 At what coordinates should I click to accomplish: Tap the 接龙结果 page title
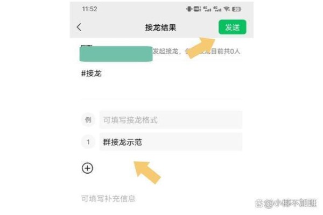click(160, 27)
